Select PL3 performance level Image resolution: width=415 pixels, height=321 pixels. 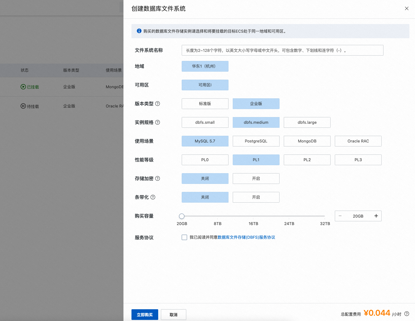358,160
